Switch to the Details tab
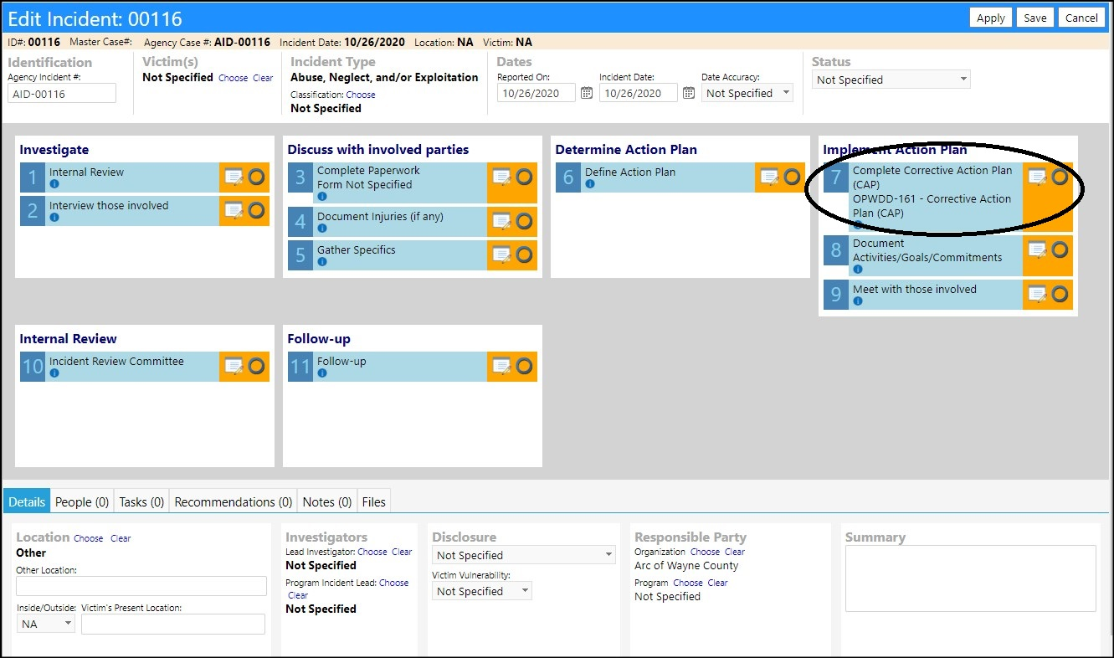This screenshot has height=658, width=1114. click(x=27, y=501)
